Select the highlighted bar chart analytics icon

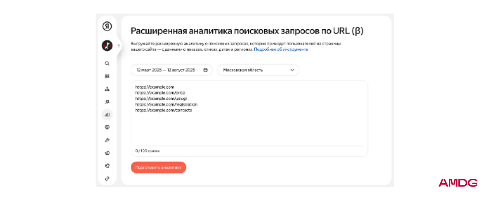click(x=107, y=115)
